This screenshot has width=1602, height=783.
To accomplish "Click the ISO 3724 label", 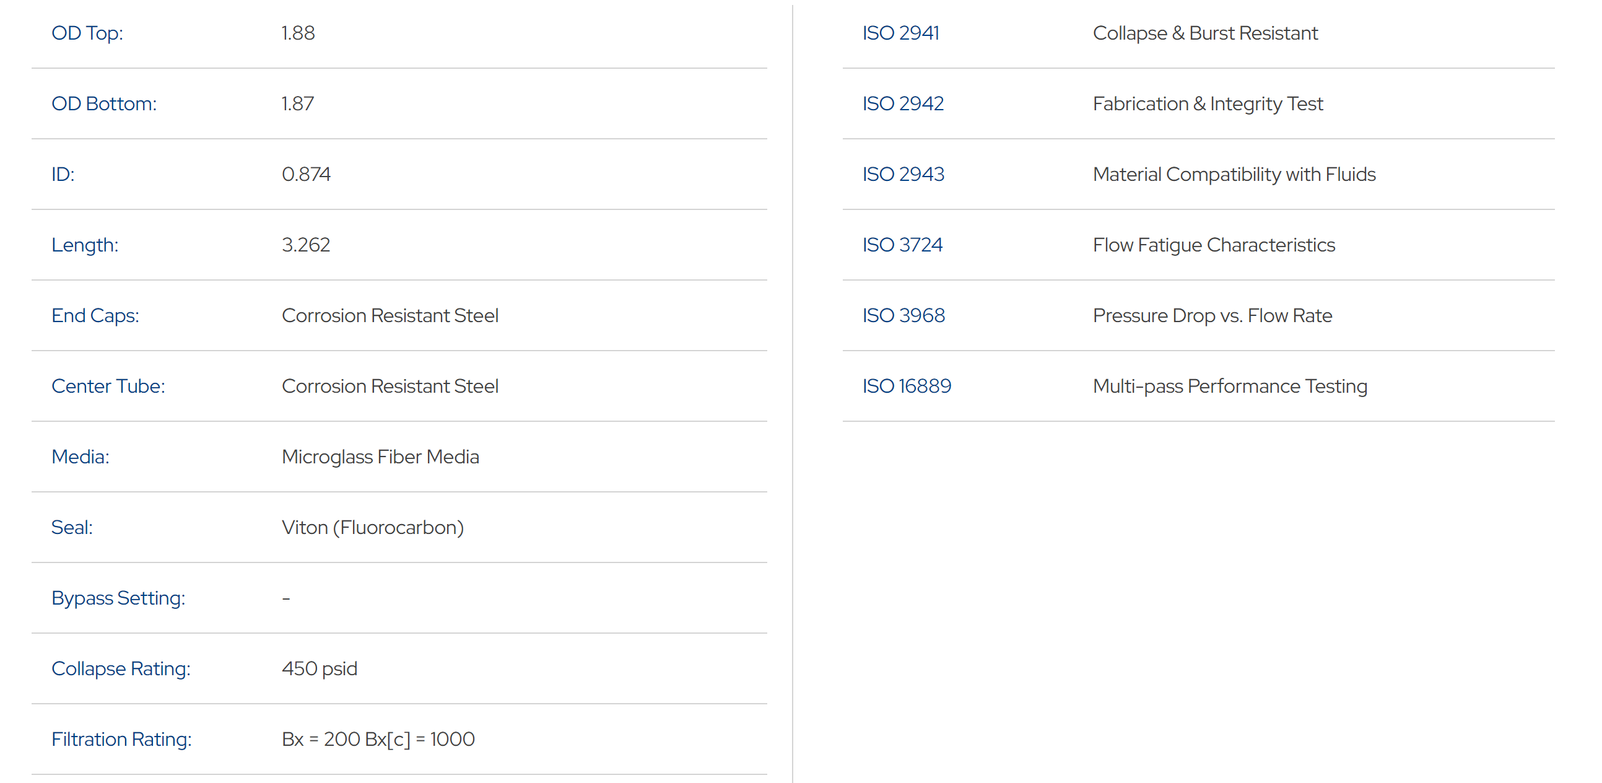I will (902, 245).
